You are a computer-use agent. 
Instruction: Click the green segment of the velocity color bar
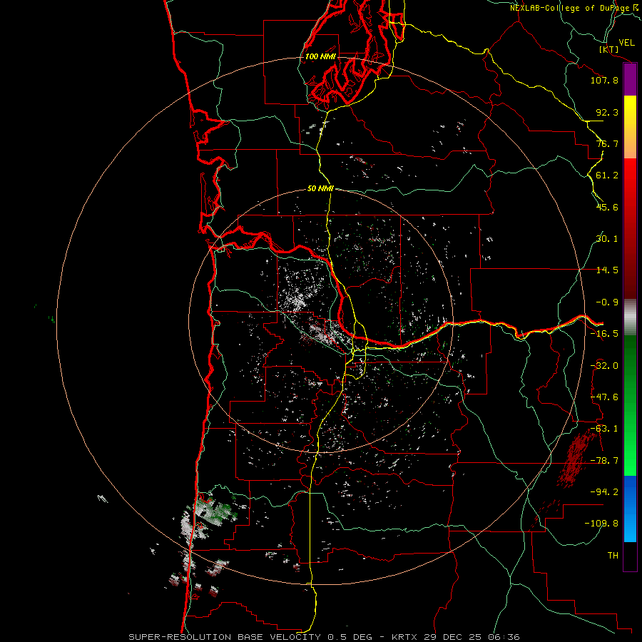(630, 405)
